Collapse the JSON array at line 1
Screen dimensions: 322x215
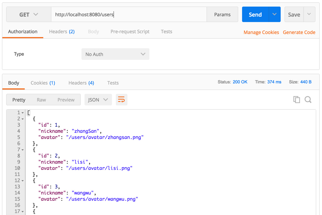coord(23,113)
